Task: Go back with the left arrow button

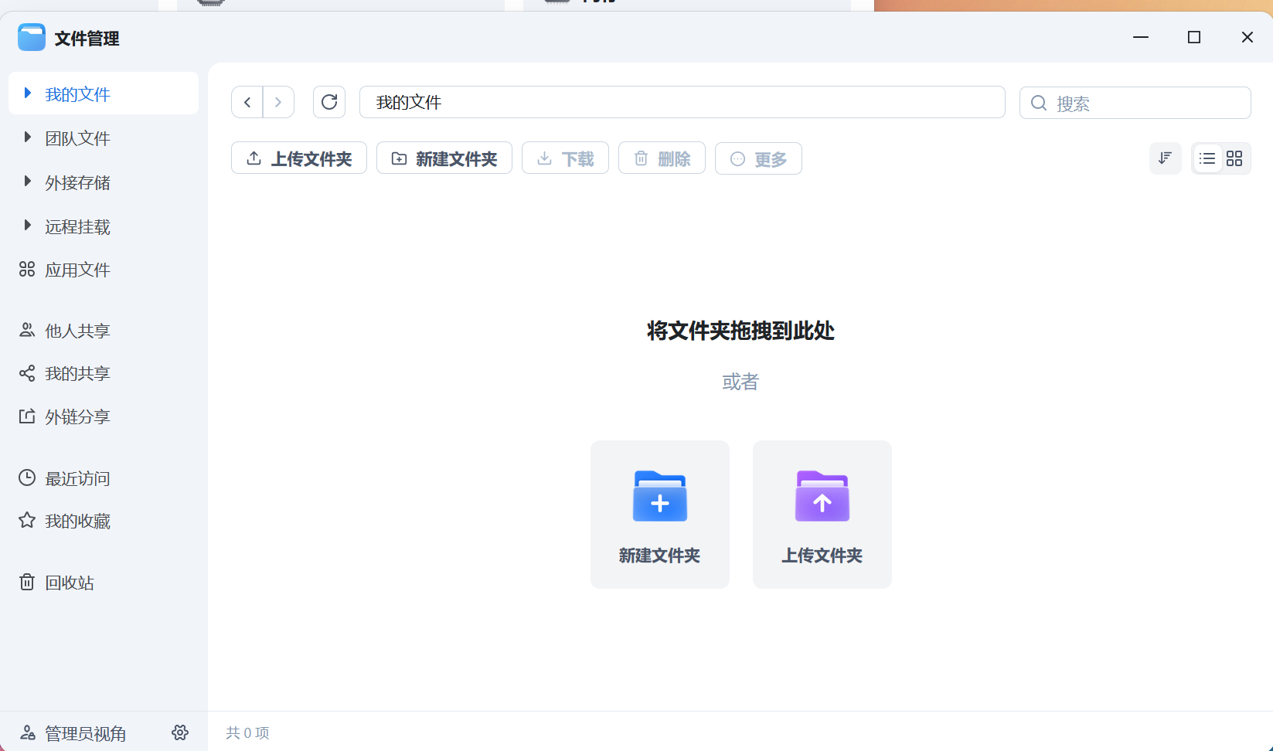Action: click(x=247, y=102)
